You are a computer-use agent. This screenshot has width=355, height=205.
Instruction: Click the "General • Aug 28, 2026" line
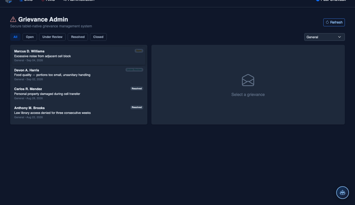coord(29,98)
